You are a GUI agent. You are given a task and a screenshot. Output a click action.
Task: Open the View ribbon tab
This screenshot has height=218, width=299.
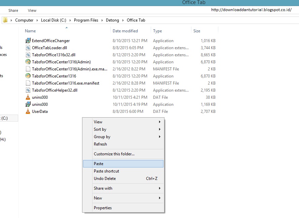pos(32,10)
